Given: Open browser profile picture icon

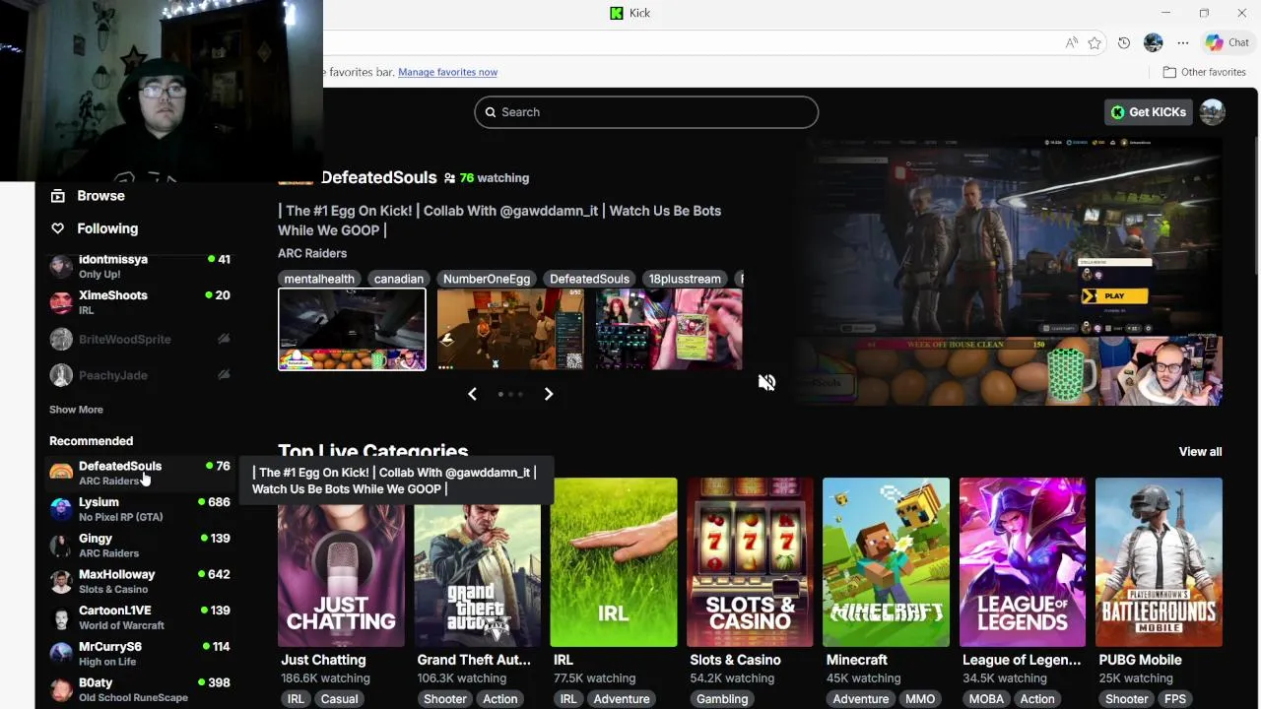Looking at the screenshot, I should click(x=1154, y=42).
